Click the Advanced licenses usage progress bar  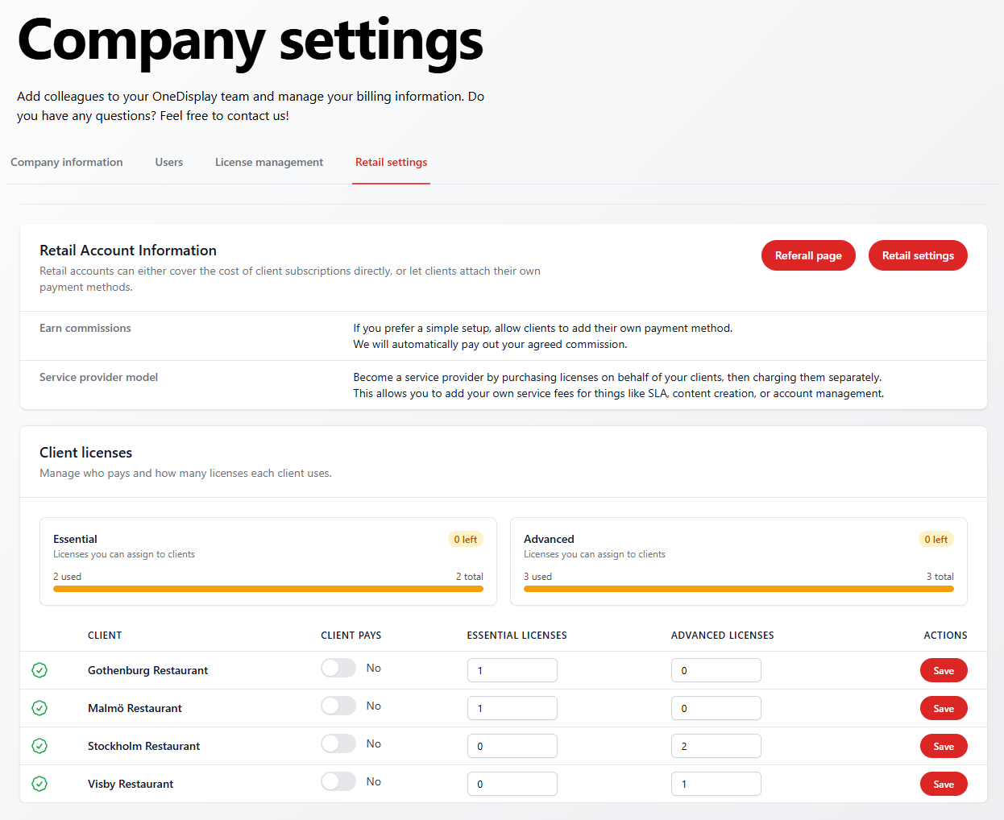739,589
